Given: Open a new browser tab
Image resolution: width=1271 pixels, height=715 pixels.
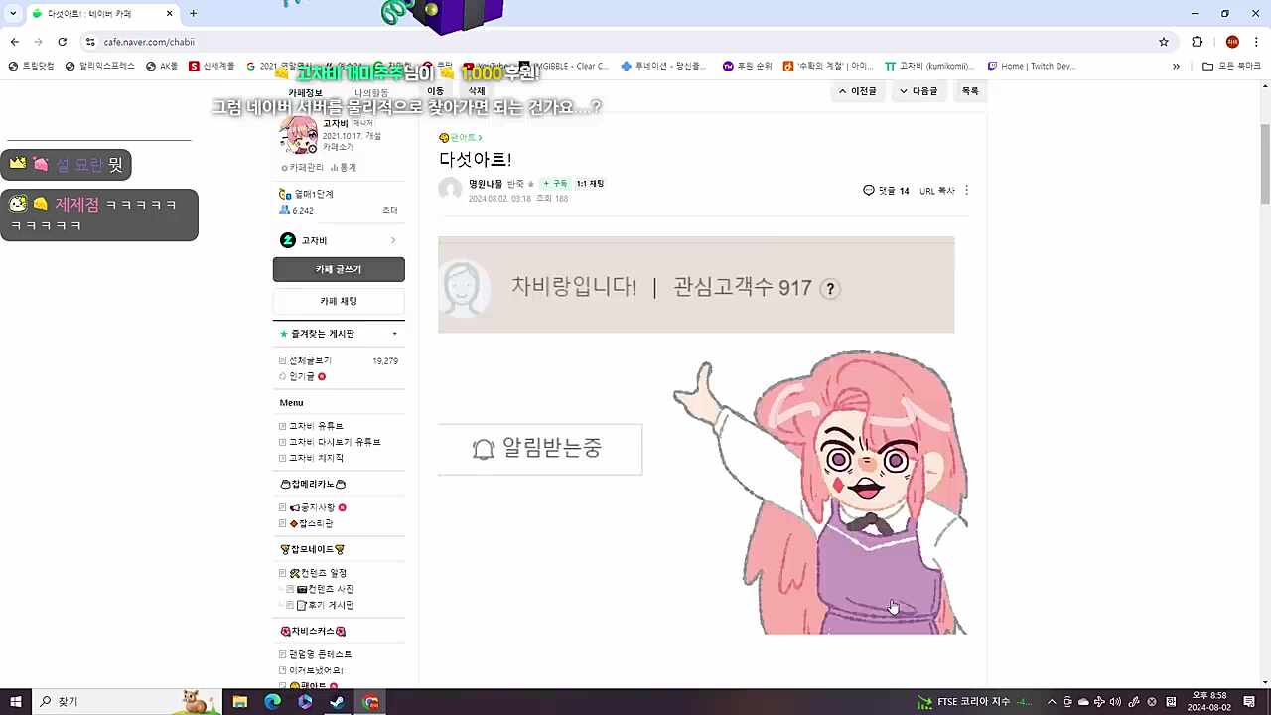Looking at the screenshot, I should (193, 13).
